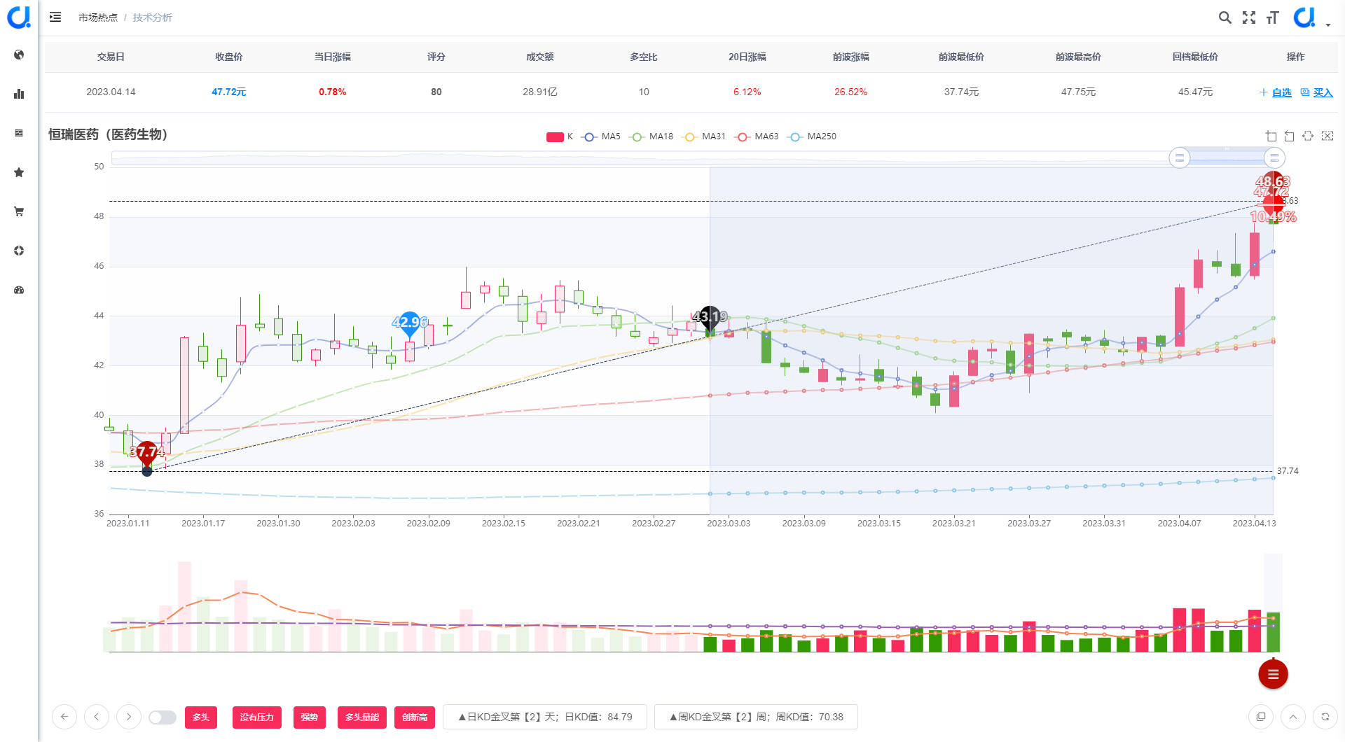Open the shopping cart sidebar section
The image size is (1345, 742).
19,211
